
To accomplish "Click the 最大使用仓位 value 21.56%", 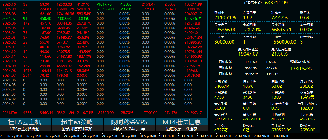I will [x=280, y=54].
